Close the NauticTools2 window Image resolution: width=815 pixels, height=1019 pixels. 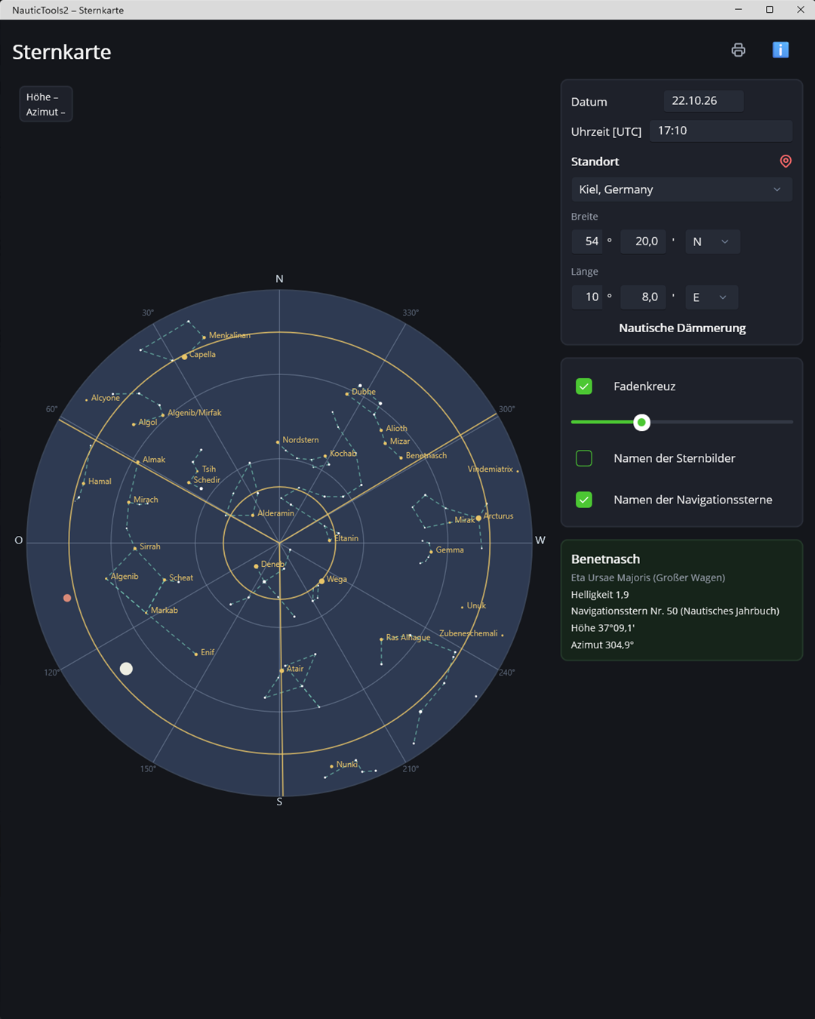[800, 10]
